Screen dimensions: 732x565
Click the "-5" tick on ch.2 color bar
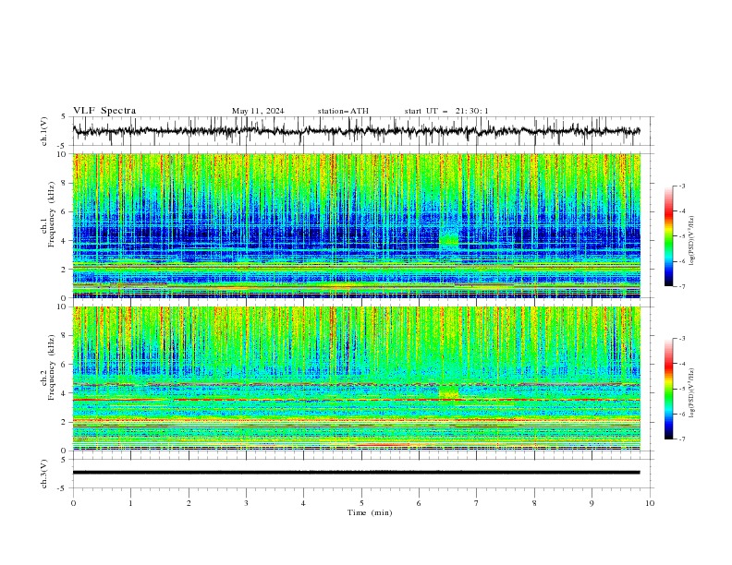point(681,389)
